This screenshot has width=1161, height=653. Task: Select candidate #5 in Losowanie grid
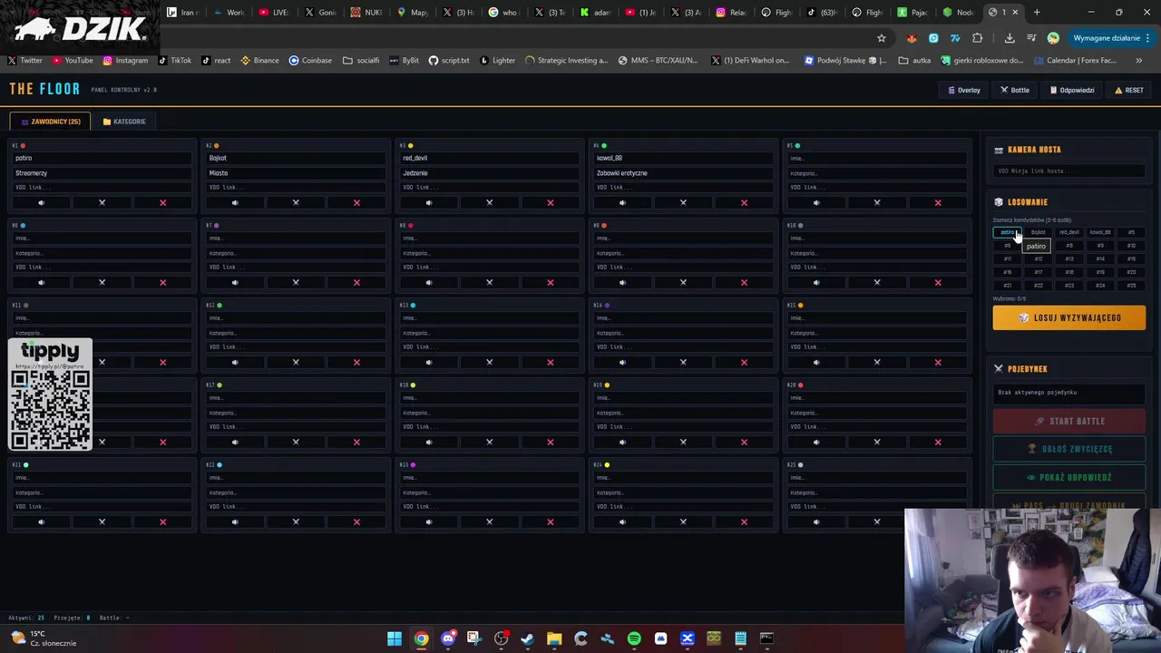pos(1131,232)
